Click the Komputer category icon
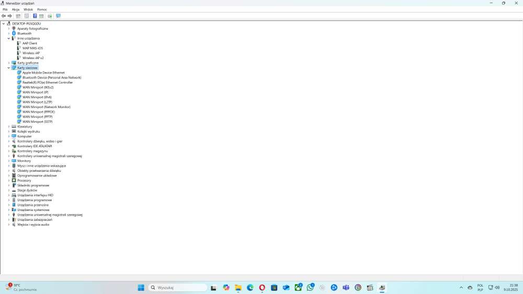This screenshot has height=294, width=523. pyautogui.click(x=14, y=136)
